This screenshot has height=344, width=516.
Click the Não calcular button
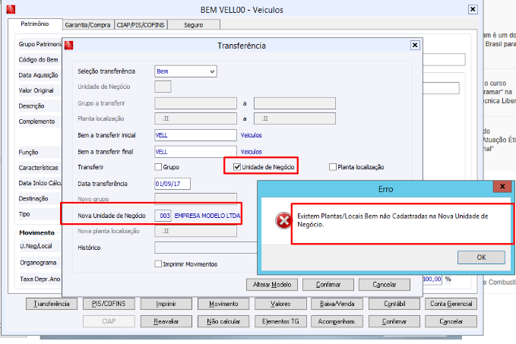(x=223, y=321)
